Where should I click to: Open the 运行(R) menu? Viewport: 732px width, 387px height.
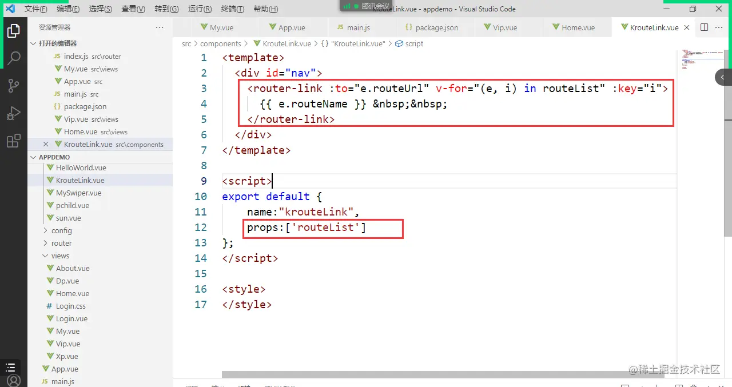[x=200, y=9]
